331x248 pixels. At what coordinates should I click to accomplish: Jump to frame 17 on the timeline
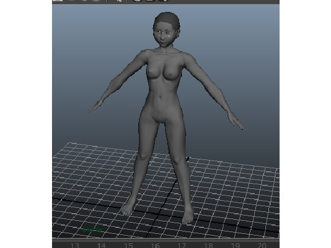181,246
